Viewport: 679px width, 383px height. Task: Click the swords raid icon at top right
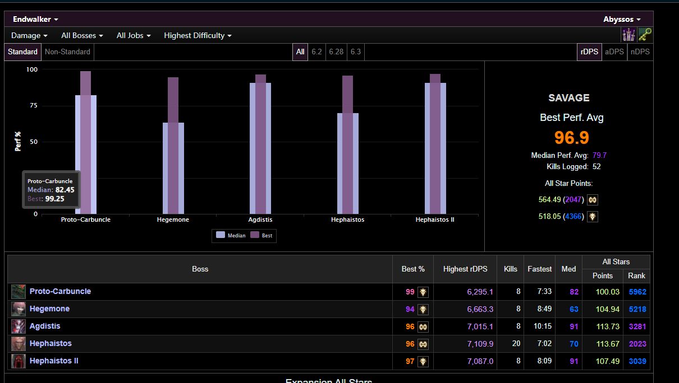628,35
